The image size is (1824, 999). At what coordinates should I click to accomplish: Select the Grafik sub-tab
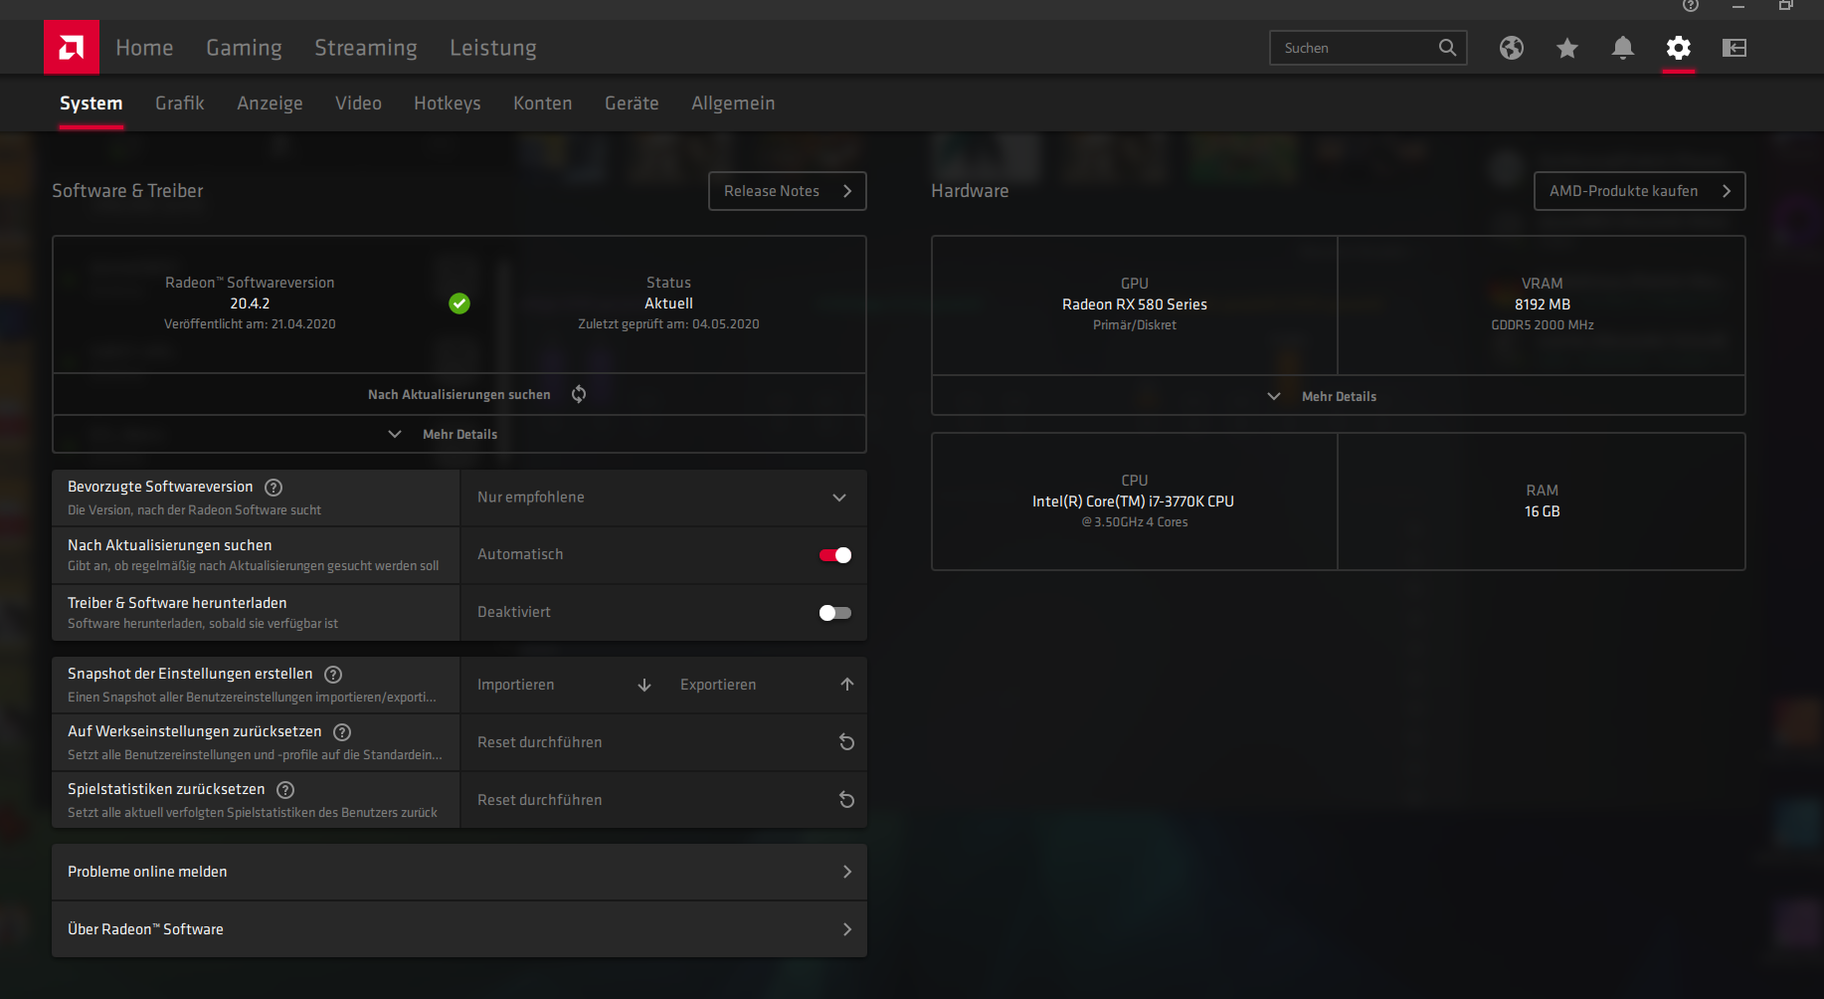[x=180, y=103]
